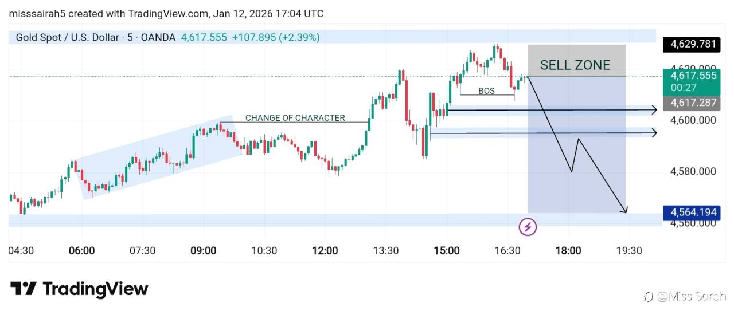Screen dimensions: 734x315
Task: Click the 4,600.000 price axis level
Action: (693, 120)
